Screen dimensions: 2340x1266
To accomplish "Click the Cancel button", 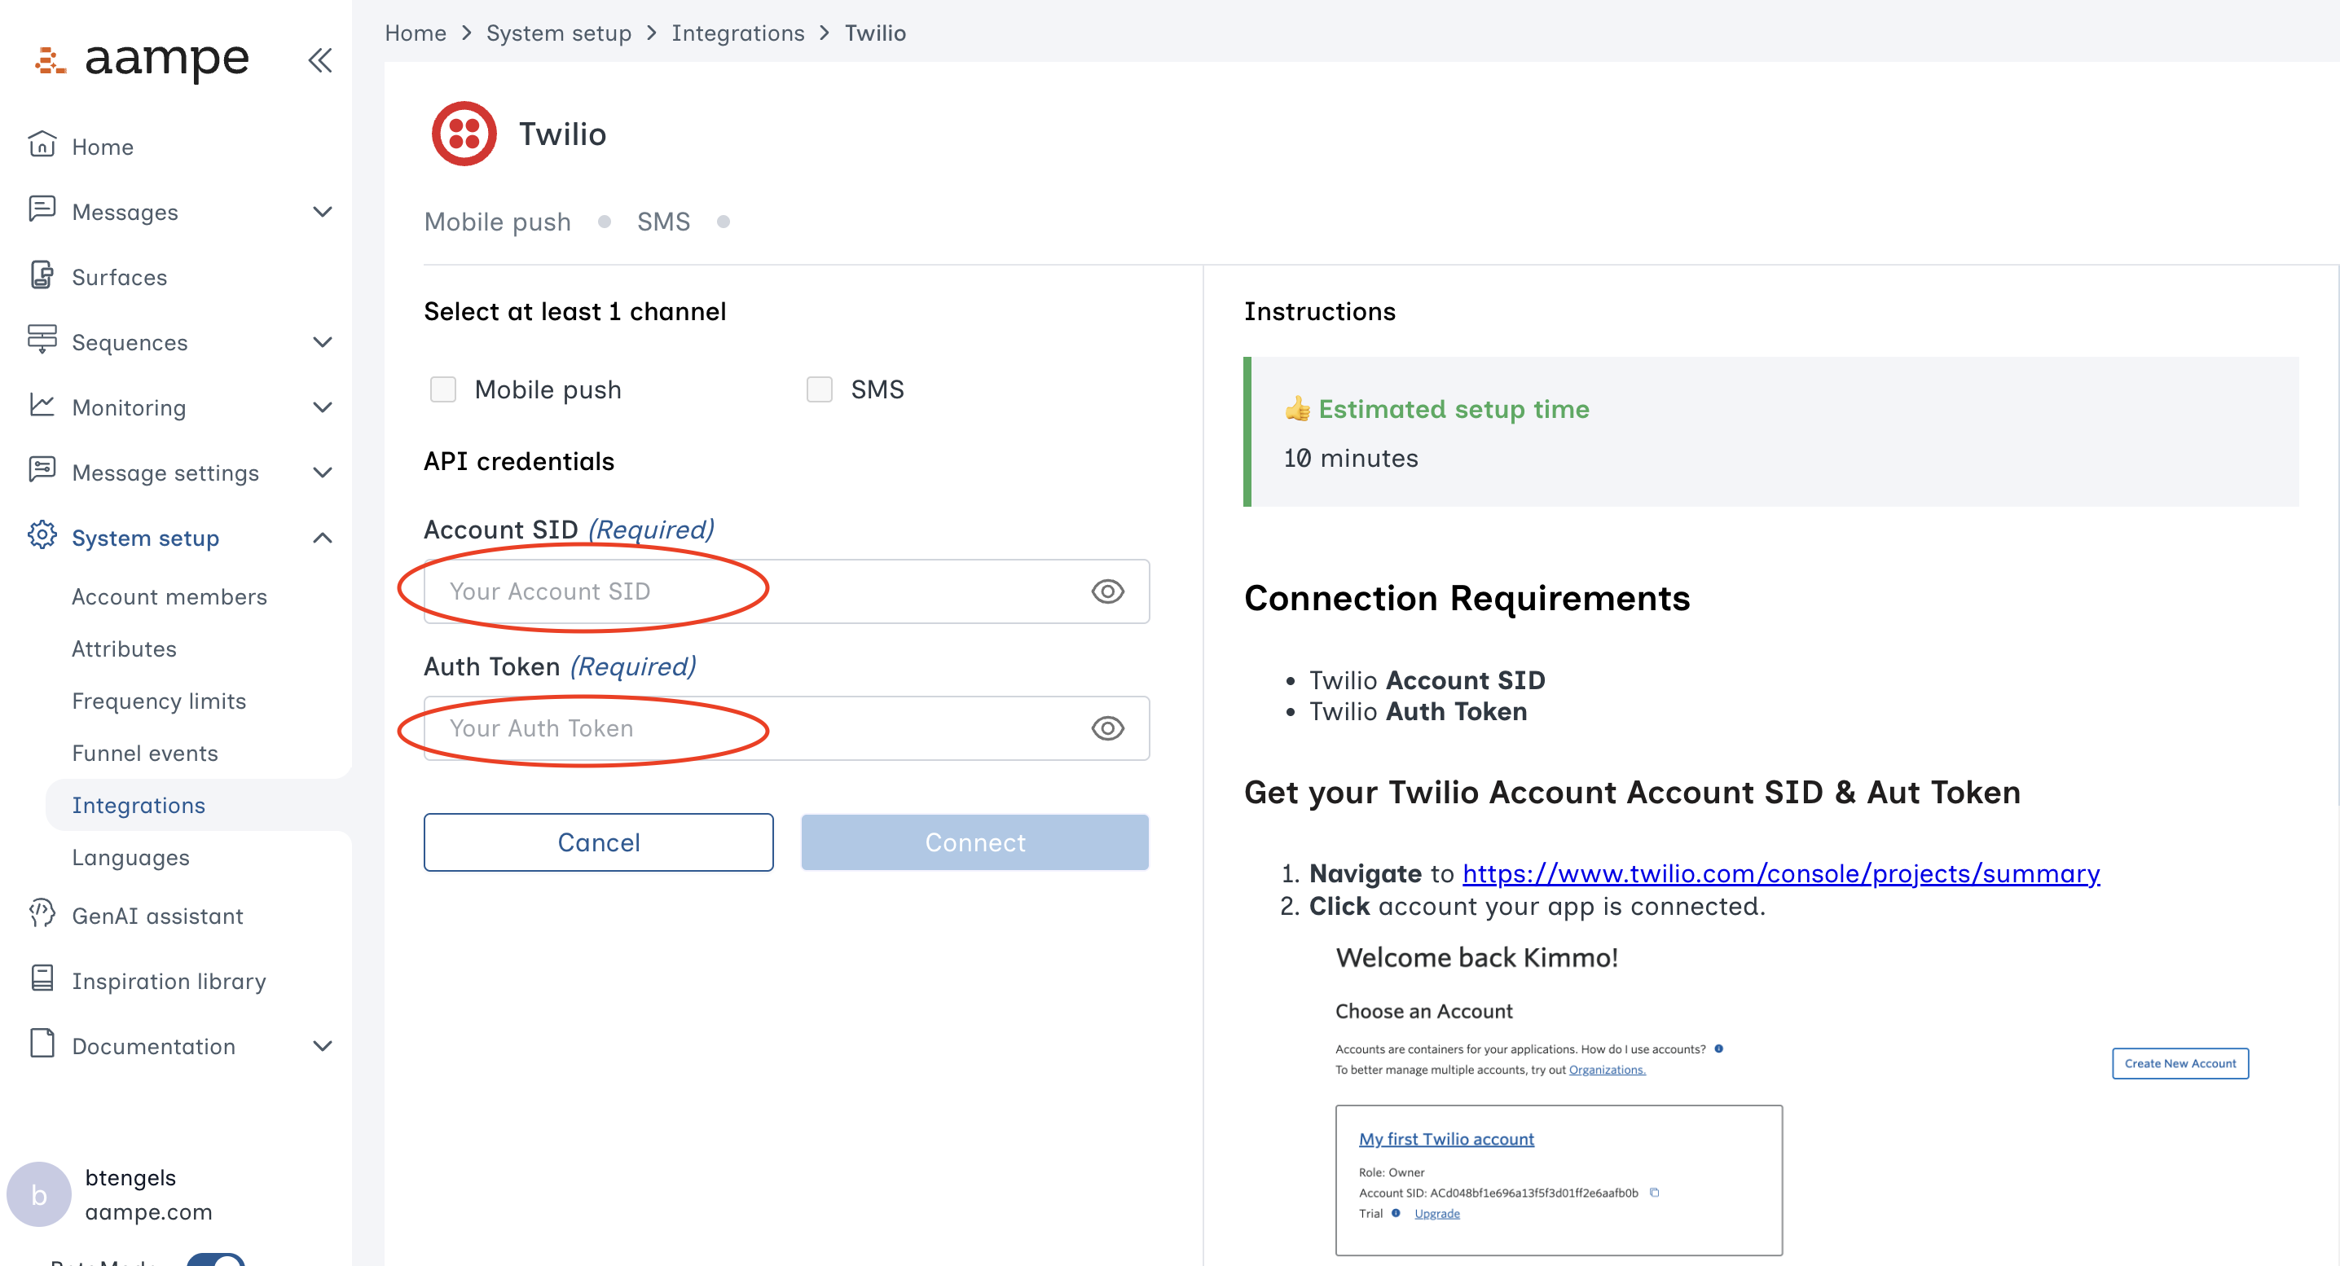I will tap(598, 842).
